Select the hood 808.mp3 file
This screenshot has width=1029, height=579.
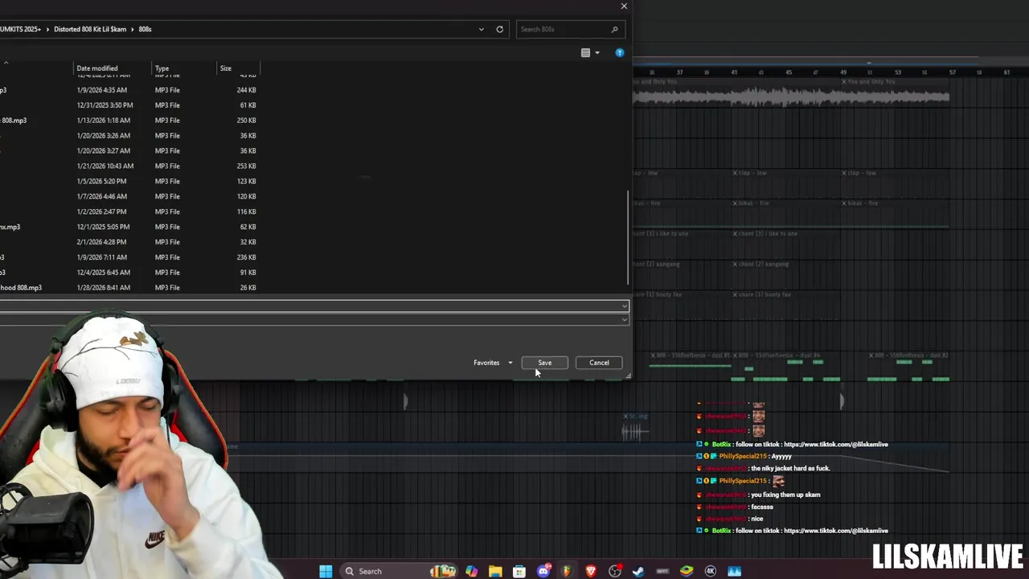pyautogui.click(x=129, y=288)
